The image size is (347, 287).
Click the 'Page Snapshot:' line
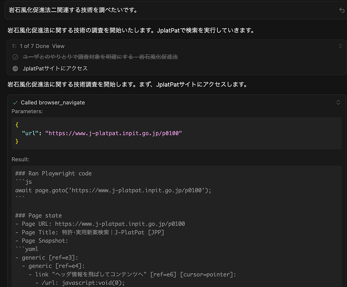[x=42, y=241]
